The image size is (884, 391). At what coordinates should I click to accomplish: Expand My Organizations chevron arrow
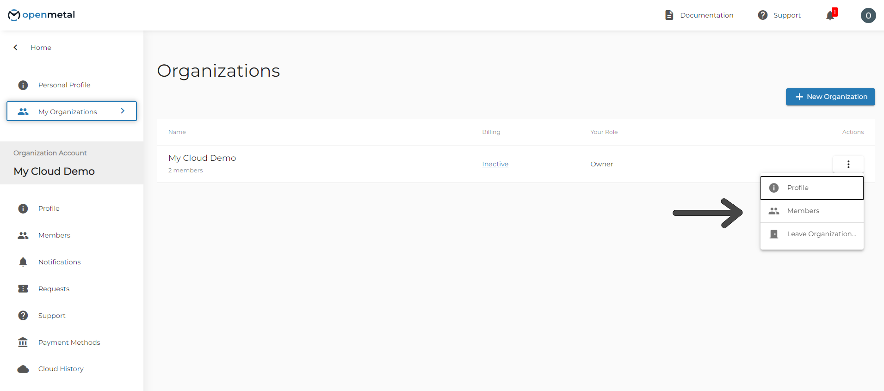point(123,111)
